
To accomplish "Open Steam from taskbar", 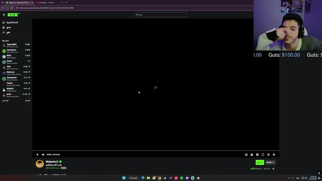I will [165, 178].
